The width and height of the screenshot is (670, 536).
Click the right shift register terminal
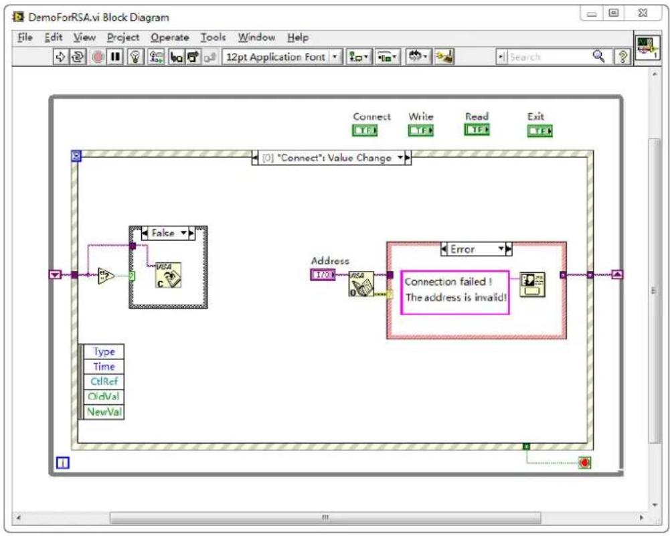pyautogui.click(x=617, y=274)
